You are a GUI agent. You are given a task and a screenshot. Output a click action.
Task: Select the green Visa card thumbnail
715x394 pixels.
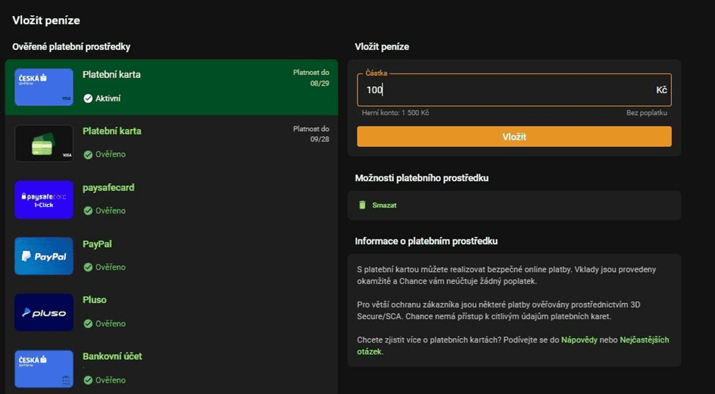tap(44, 143)
